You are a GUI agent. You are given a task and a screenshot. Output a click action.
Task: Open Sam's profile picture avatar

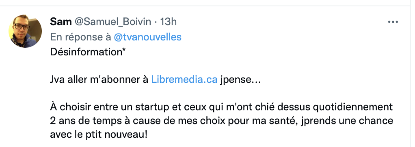pos(25,31)
